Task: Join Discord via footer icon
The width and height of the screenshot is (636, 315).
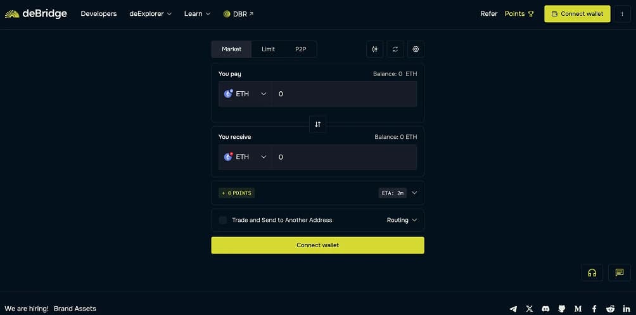Action: [x=545, y=309]
